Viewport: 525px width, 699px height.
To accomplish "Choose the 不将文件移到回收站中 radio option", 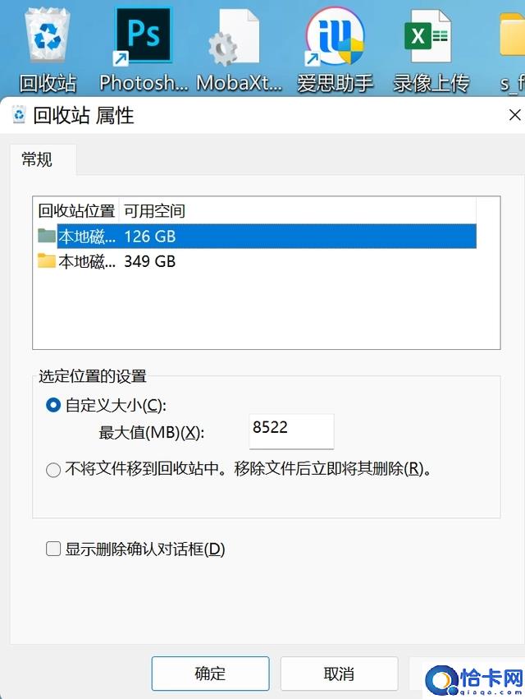I will point(53,469).
